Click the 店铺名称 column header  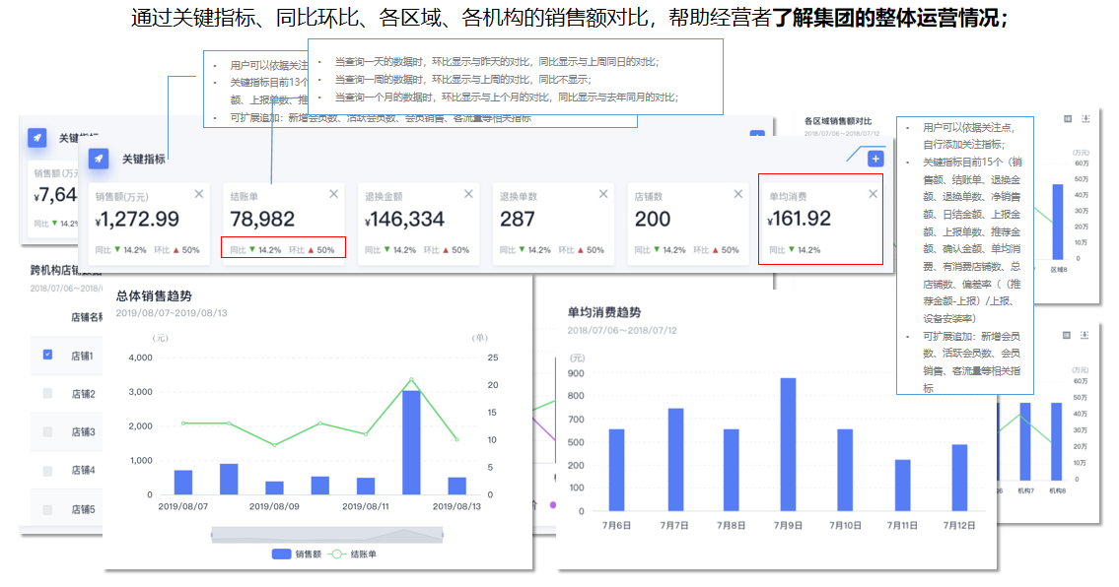tap(87, 317)
